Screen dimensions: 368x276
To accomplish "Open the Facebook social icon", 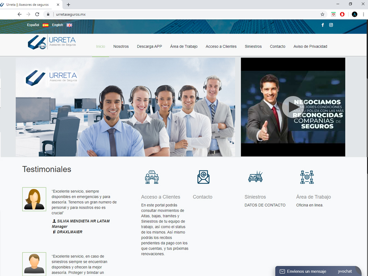I will 322,25.
